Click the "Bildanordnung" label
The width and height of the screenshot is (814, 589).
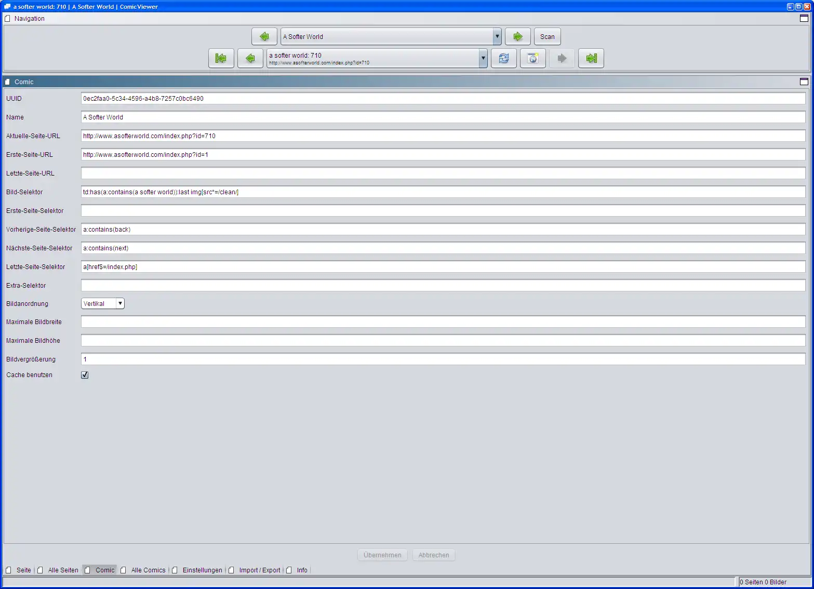click(x=27, y=304)
